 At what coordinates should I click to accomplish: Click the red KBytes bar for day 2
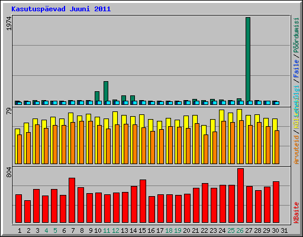click(27, 212)
